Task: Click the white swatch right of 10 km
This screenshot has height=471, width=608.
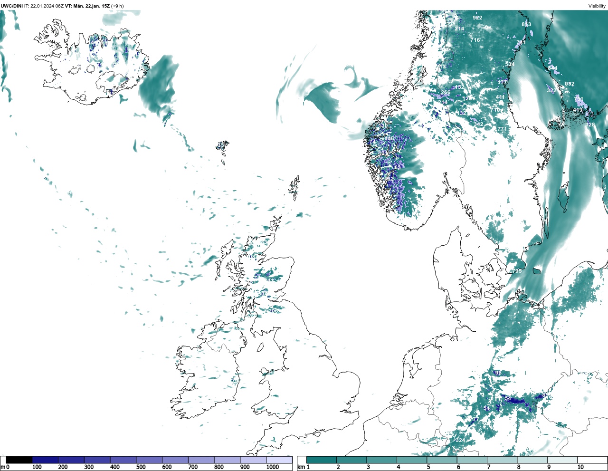Action: (x=592, y=460)
